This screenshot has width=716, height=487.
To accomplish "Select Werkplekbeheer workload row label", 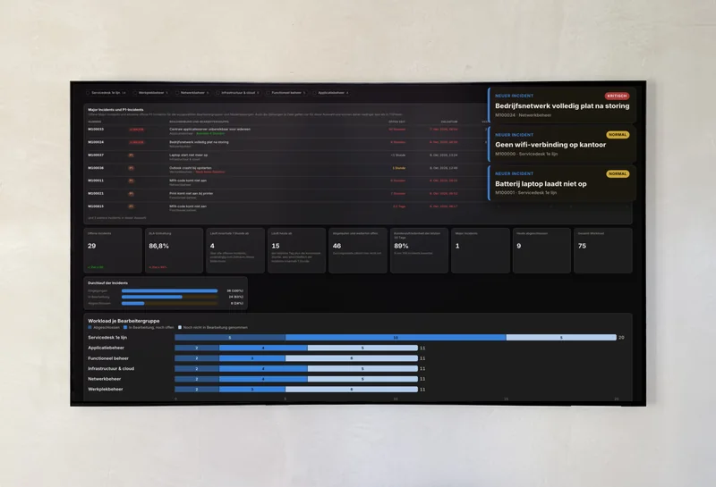I will [106, 389].
